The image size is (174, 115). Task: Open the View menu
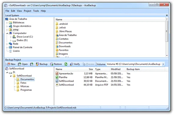point(20,11)
